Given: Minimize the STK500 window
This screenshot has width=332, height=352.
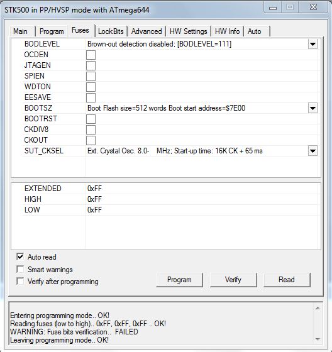Looking at the screenshot, I should click(273, 8).
